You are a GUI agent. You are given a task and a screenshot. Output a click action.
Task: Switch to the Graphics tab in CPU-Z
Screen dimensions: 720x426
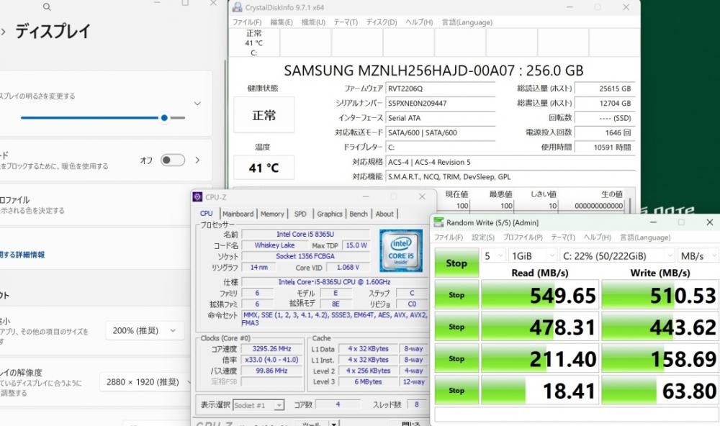[329, 214]
